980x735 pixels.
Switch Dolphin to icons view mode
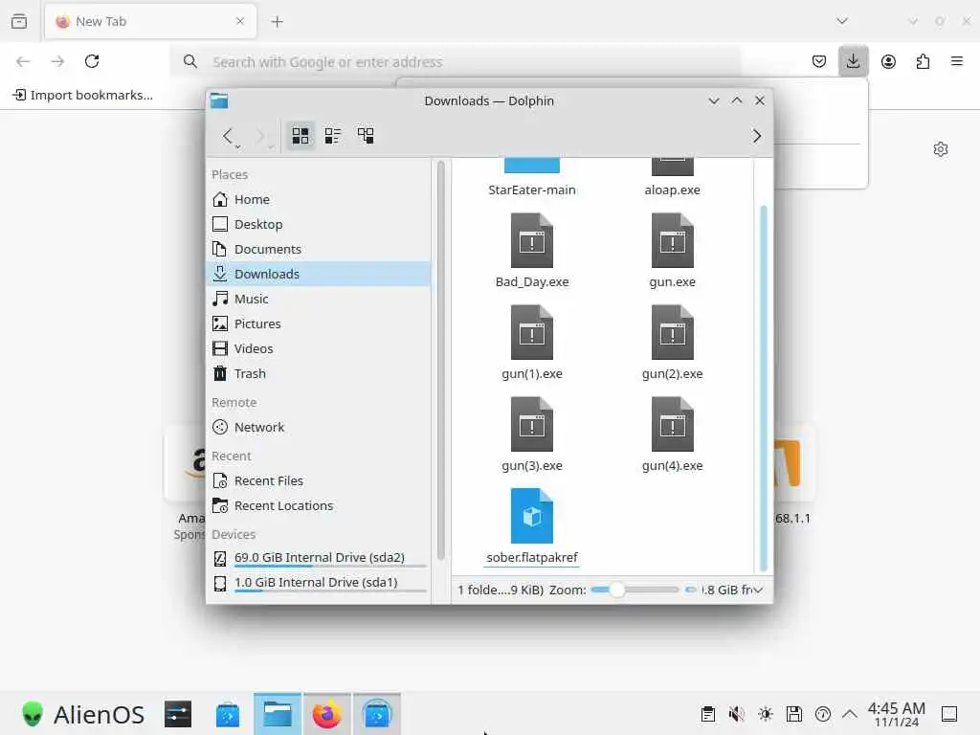[300, 136]
